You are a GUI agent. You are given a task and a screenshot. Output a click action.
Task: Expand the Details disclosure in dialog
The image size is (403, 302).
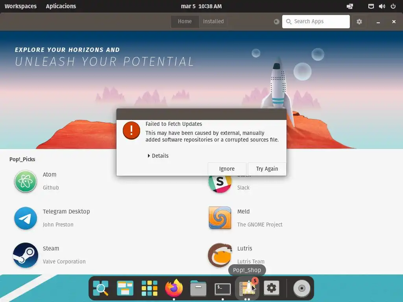pos(158,156)
